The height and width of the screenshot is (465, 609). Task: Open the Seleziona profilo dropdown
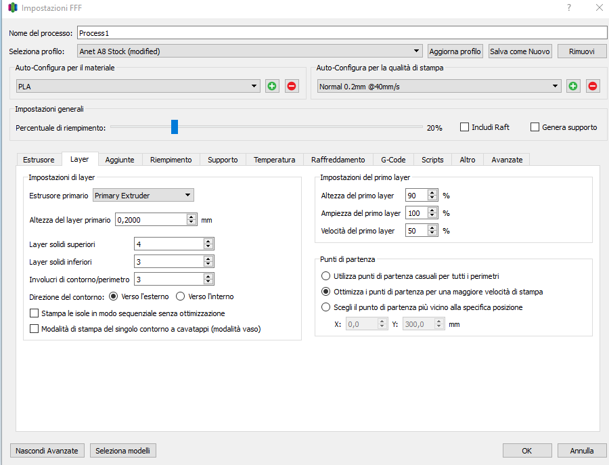click(x=250, y=51)
